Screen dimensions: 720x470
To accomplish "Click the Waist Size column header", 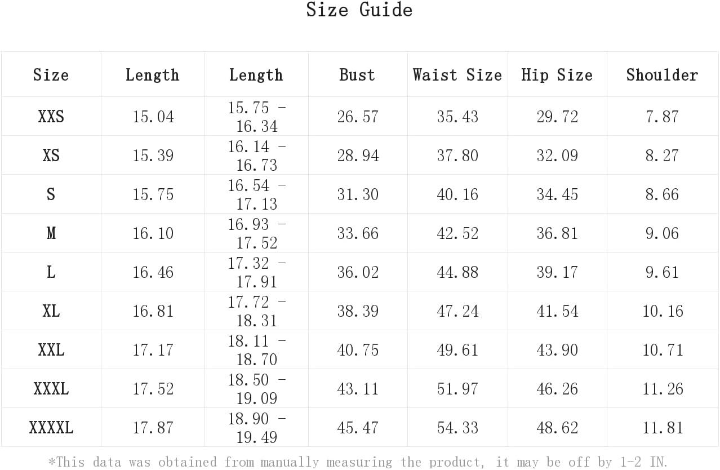I will point(457,75).
